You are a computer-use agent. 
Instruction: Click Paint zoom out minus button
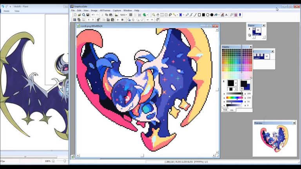pyautogui.click(x=53, y=161)
